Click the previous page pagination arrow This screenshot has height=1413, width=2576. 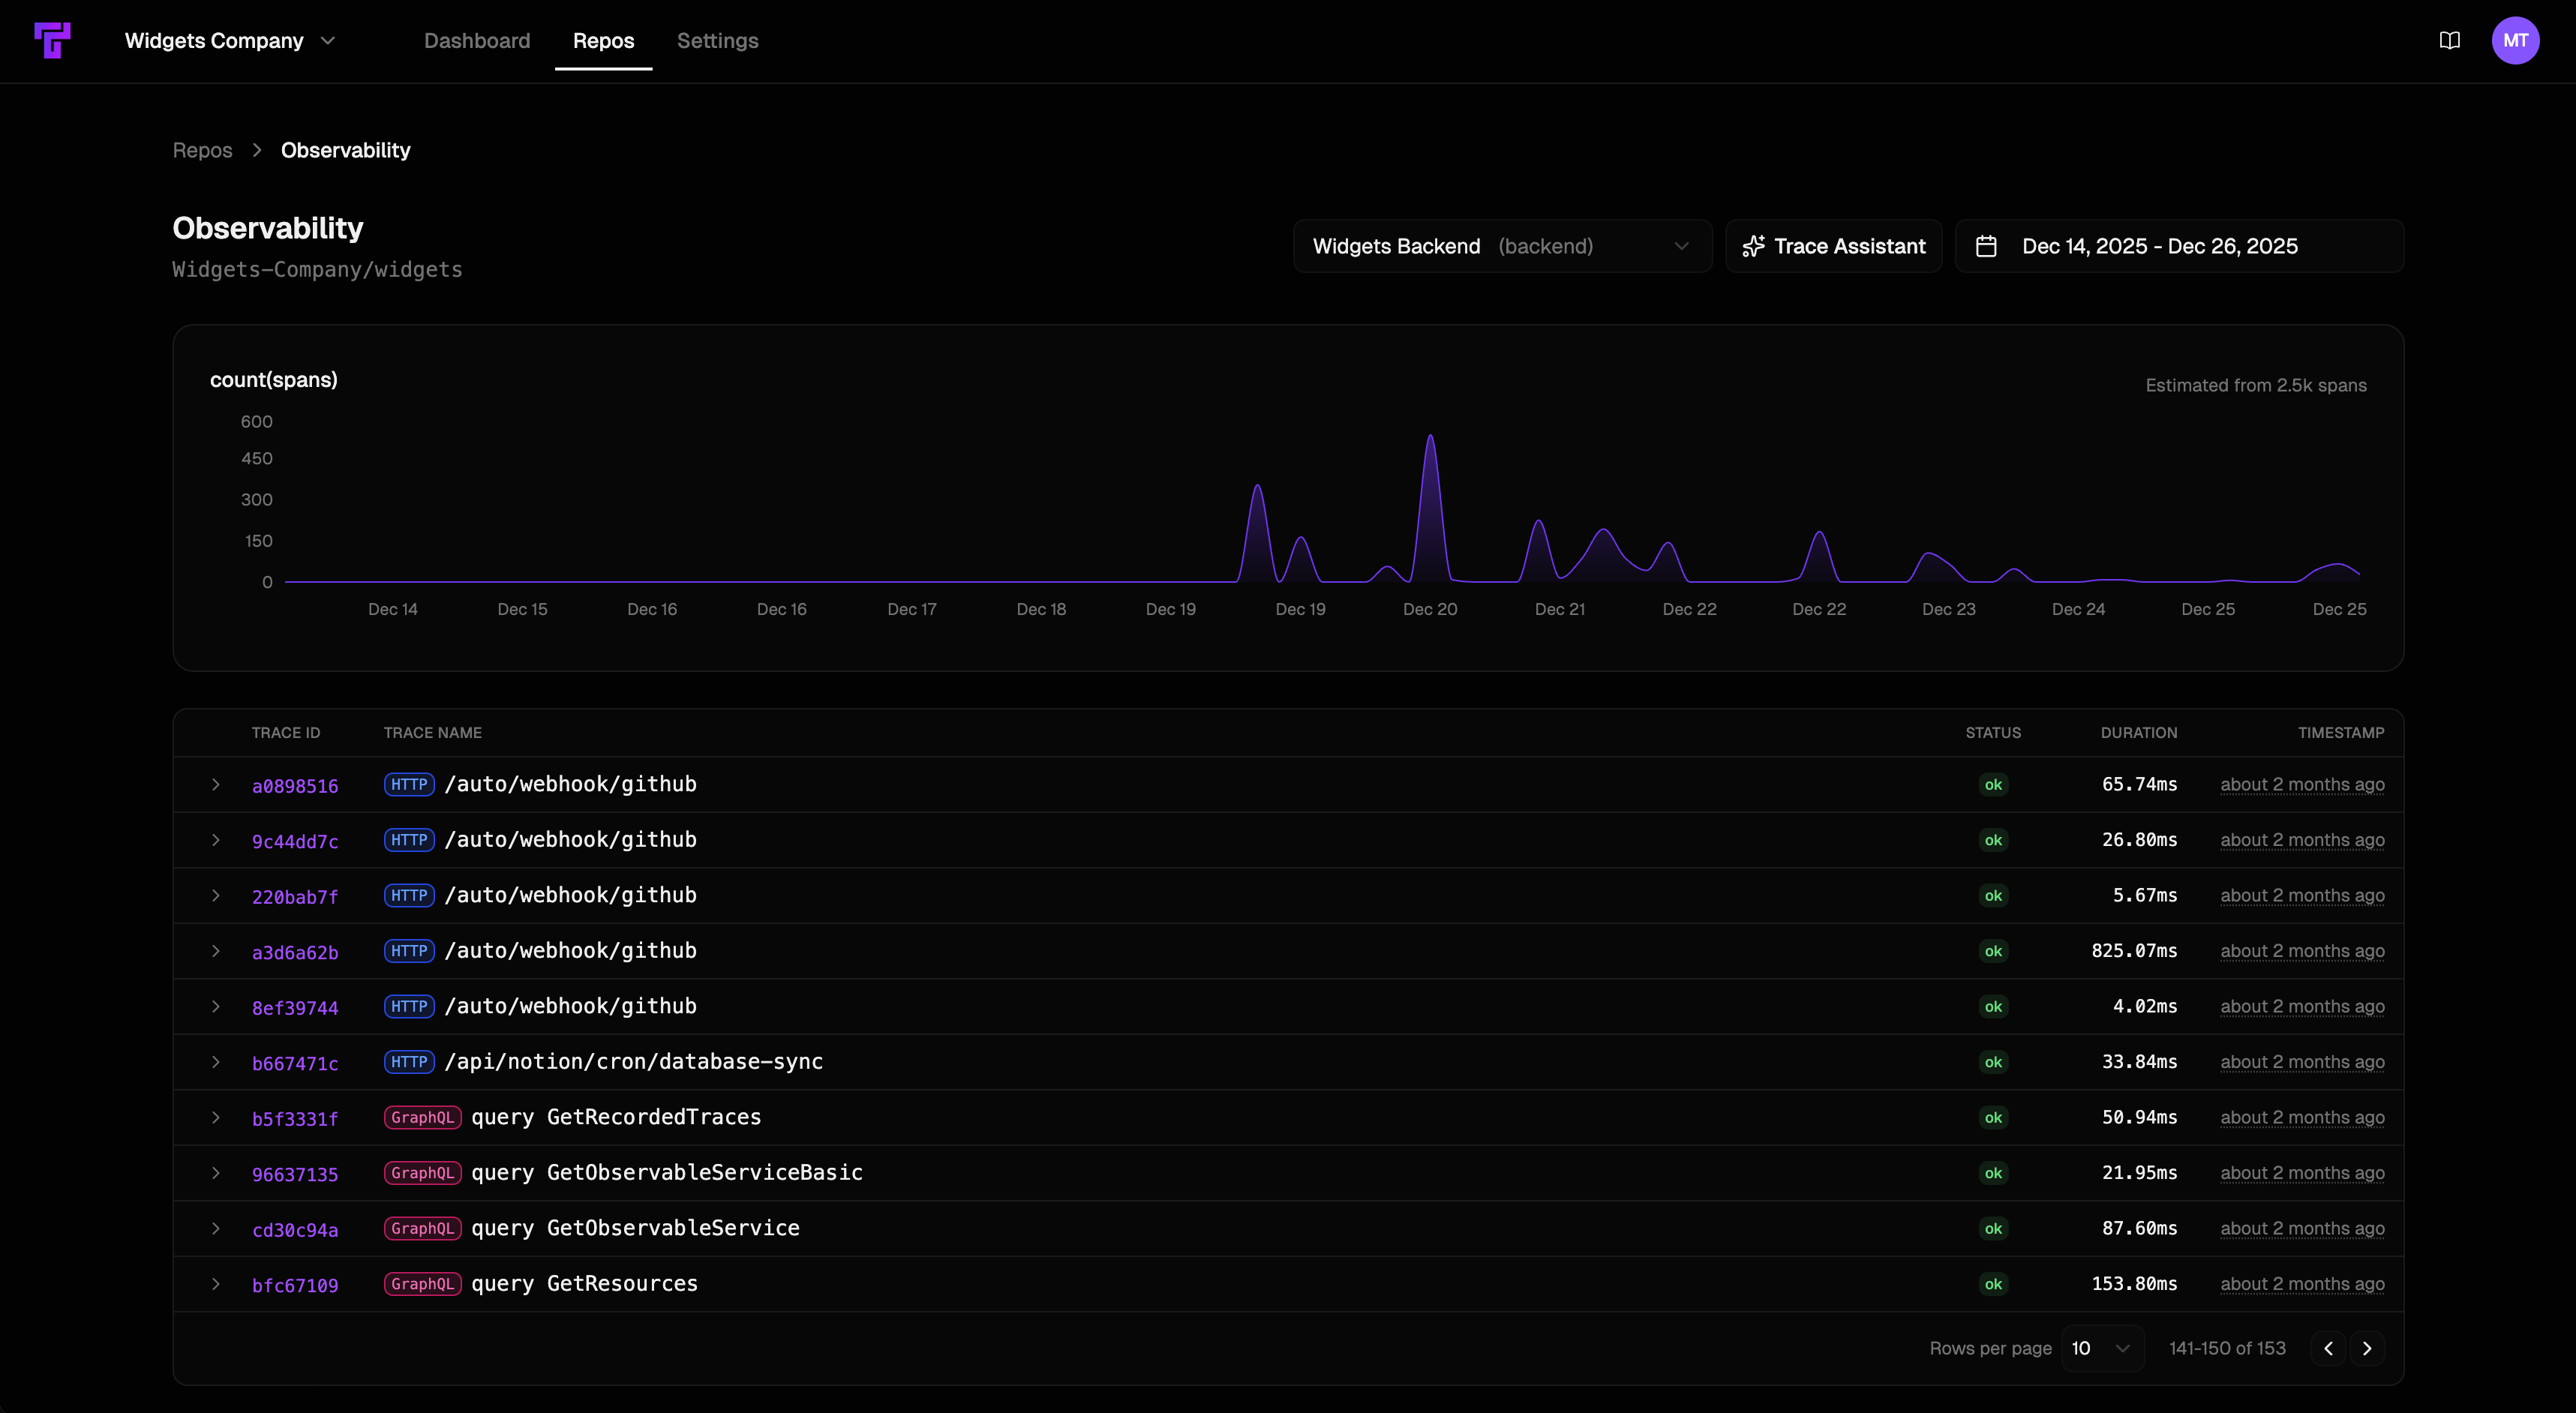pos(2327,1348)
